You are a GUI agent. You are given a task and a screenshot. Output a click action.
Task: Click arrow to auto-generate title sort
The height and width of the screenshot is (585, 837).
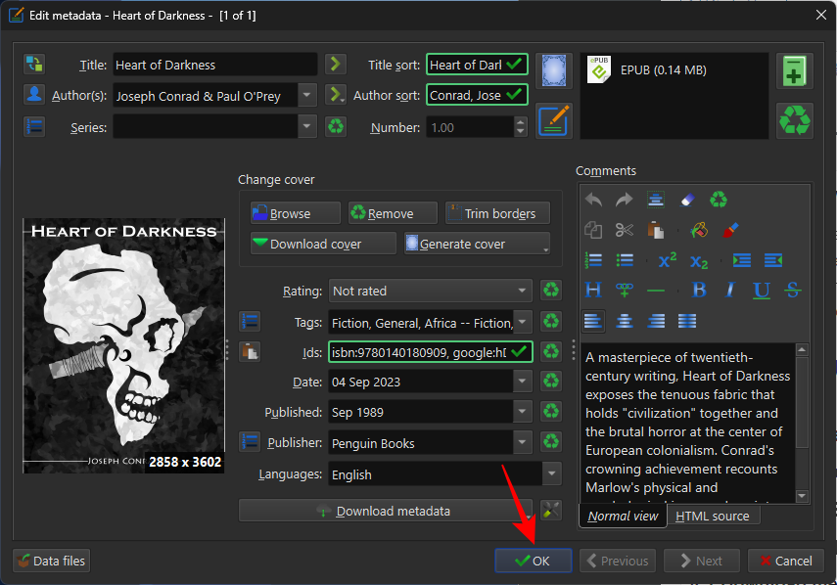tap(336, 64)
